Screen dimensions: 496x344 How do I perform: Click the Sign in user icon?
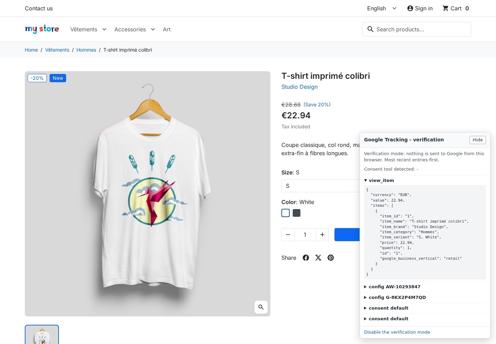410,8
